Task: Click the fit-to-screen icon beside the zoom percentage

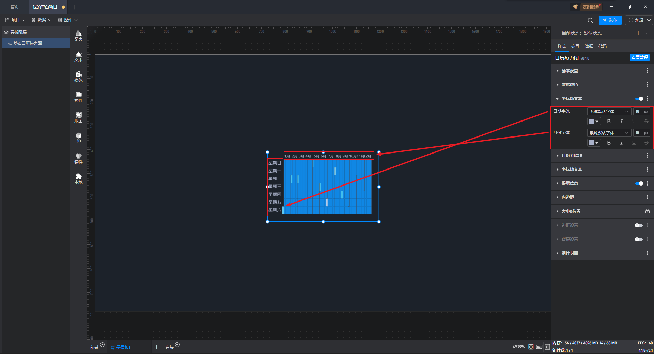Action: pyautogui.click(x=531, y=347)
